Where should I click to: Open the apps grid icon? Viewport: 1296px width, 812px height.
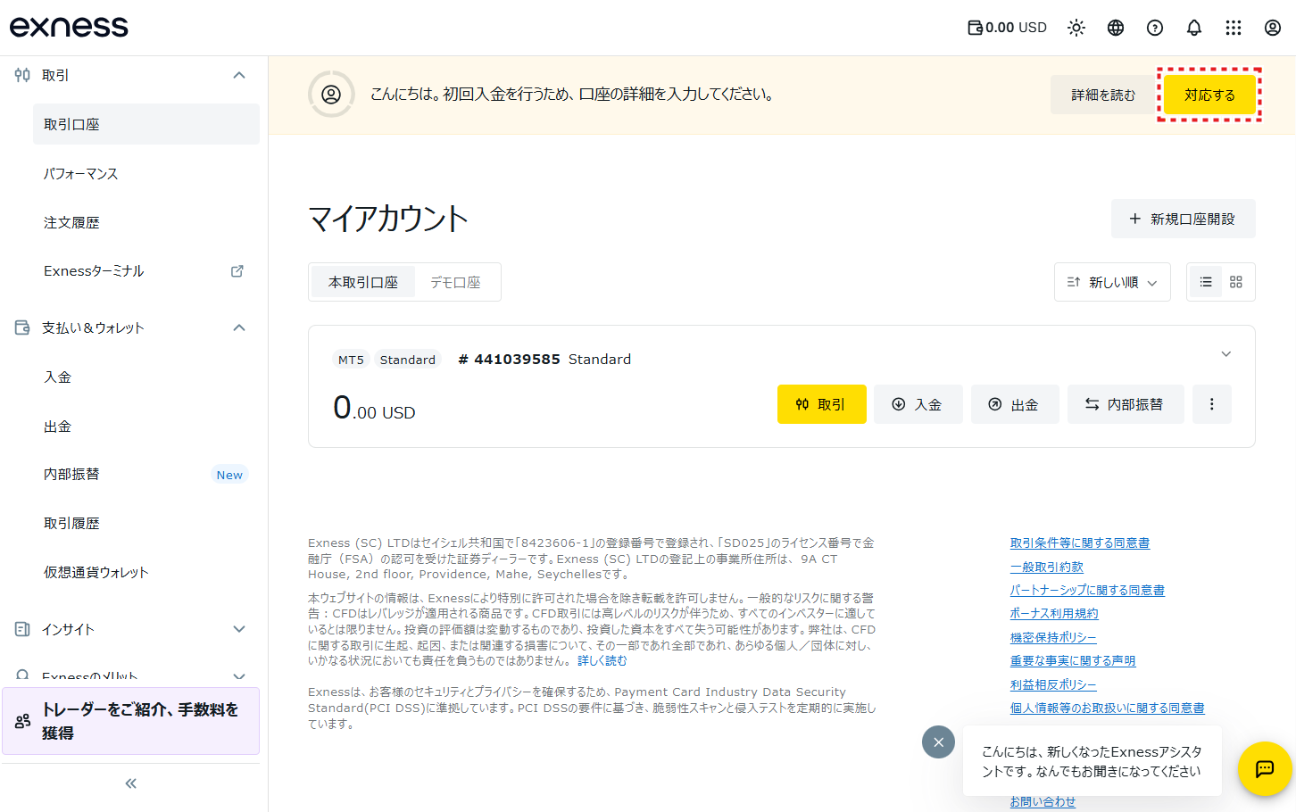(x=1234, y=28)
